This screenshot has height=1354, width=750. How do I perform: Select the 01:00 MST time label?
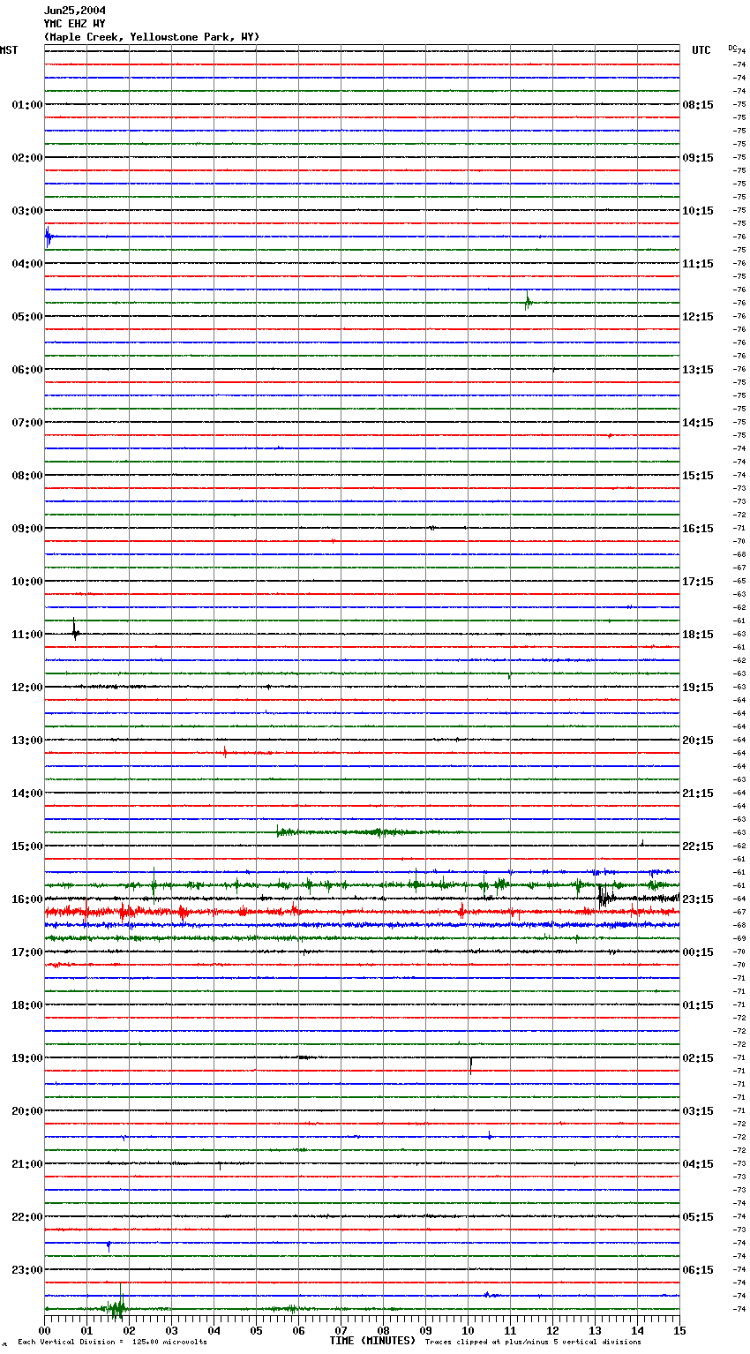(x=27, y=105)
